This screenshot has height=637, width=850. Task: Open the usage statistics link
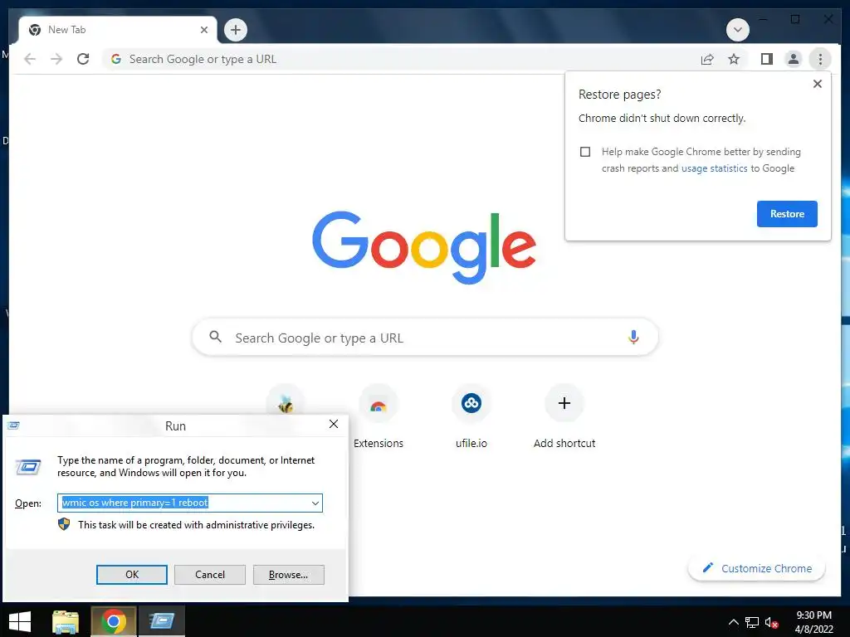[714, 168]
